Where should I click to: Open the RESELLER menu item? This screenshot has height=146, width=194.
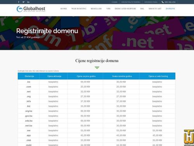96,9
